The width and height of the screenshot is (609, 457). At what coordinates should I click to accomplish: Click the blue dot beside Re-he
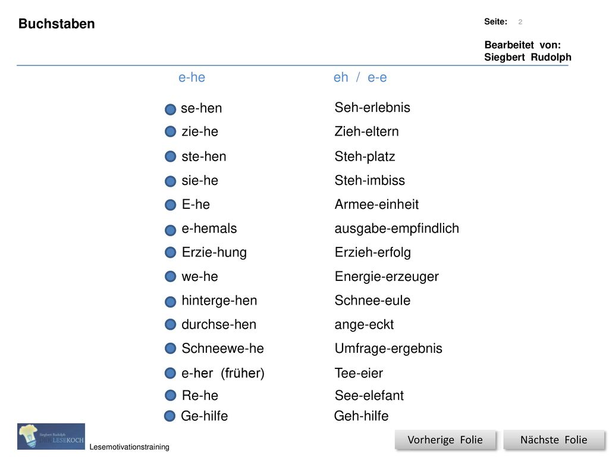[x=170, y=396]
